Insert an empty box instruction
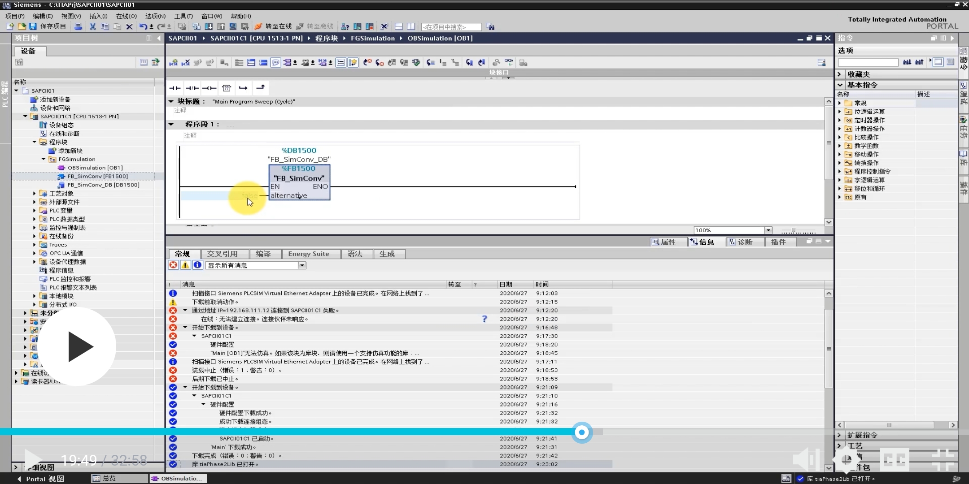The width and height of the screenshot is (969, 484). (x=227, y=88)
